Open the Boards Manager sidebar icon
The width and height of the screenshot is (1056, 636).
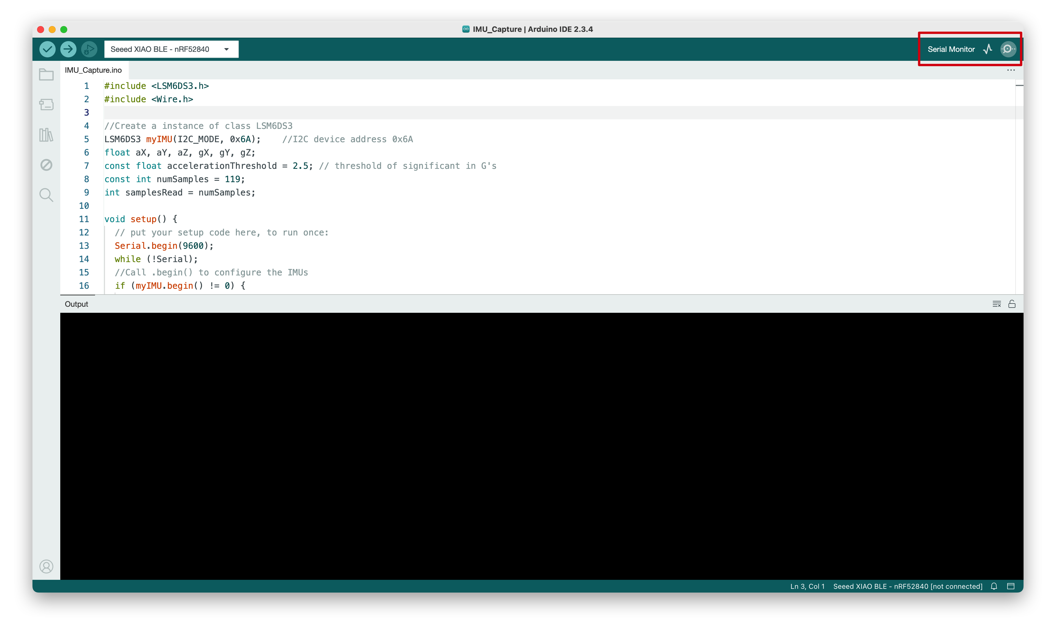[x=46, y=105]
